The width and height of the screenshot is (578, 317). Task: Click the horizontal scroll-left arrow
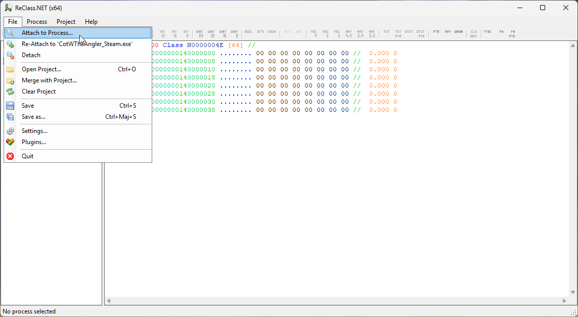[x=109, y=301]
